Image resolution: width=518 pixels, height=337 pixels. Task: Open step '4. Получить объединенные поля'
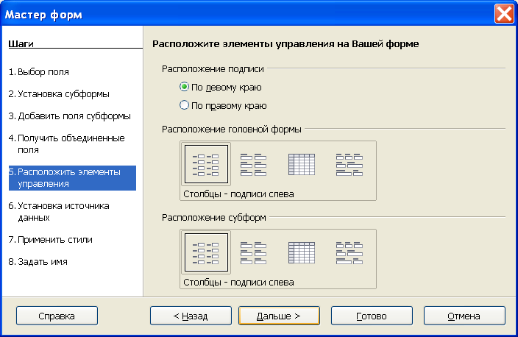(x=67, y=143)
